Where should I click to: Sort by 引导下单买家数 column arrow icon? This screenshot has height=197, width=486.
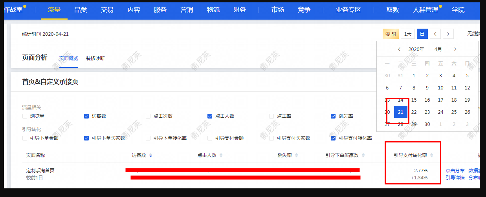tap(363, 155)
